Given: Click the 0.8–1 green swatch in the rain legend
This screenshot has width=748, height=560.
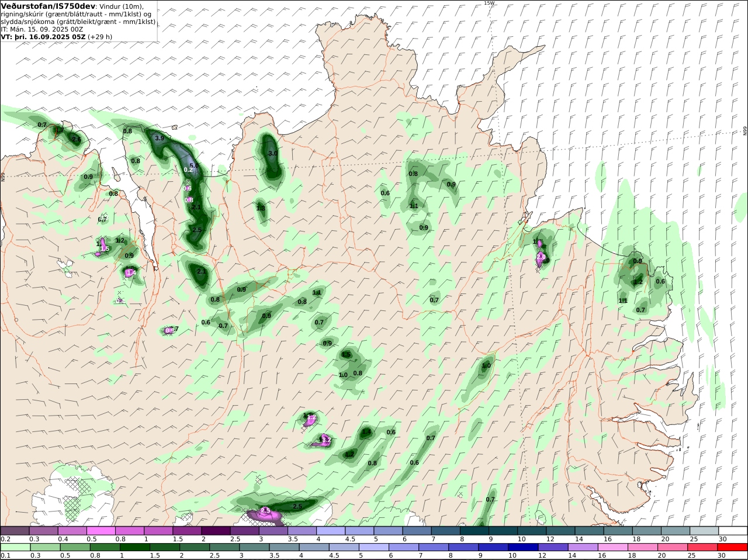Looking at the screenshot, I should pos(106,548).
